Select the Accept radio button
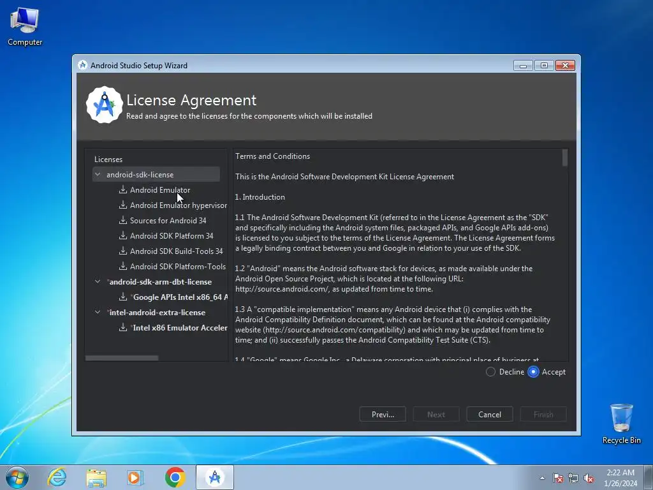The width and height of the screenshot is (653, 490). click(x=533, y=372)
